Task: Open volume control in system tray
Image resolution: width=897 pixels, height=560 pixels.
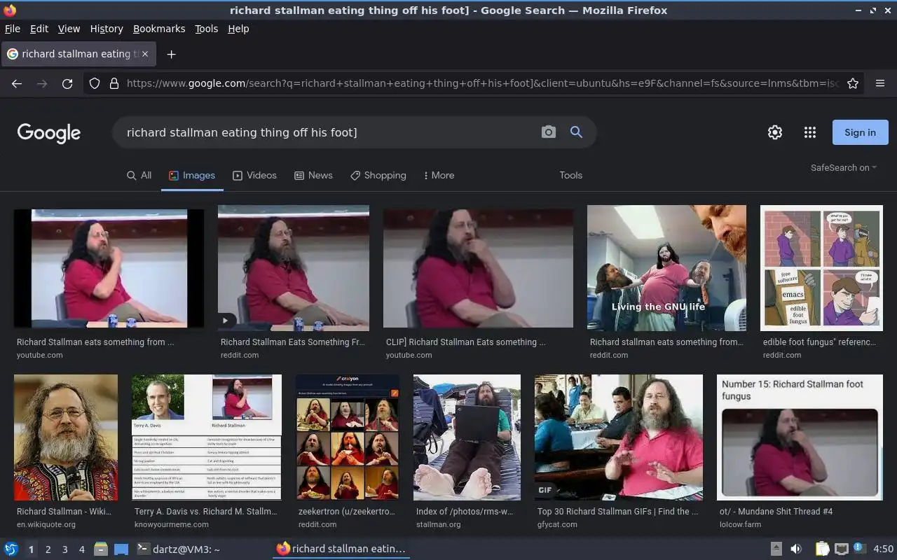Action: (x=796, y=549)
